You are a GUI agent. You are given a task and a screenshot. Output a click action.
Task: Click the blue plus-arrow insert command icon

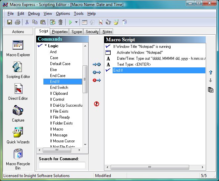point(97,72)
